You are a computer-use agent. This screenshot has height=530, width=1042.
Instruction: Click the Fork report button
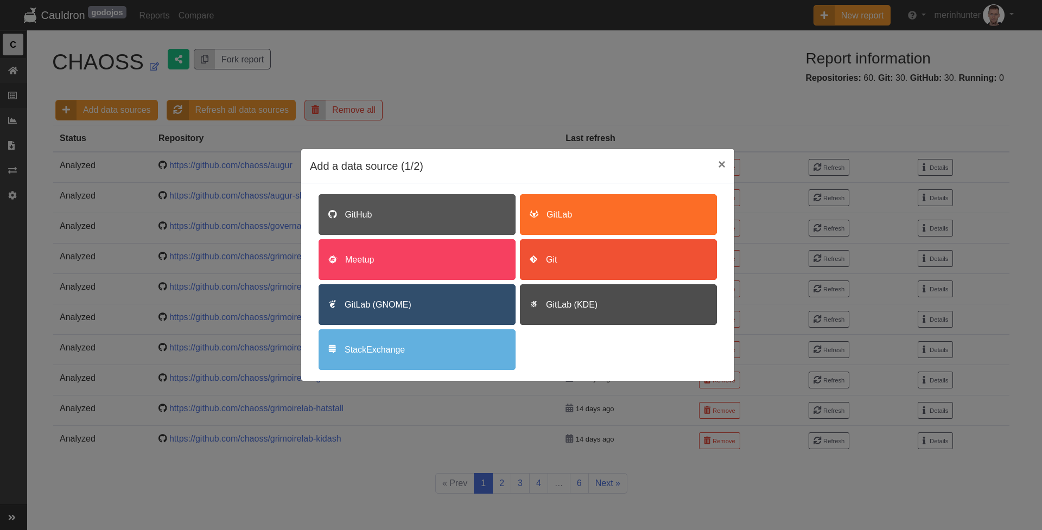(232, 59)
